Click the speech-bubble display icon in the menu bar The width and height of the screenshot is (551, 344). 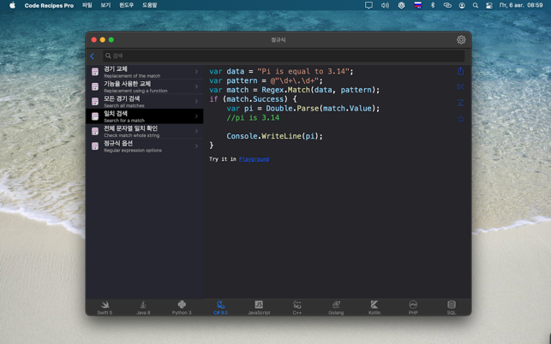tap(368, 5)
